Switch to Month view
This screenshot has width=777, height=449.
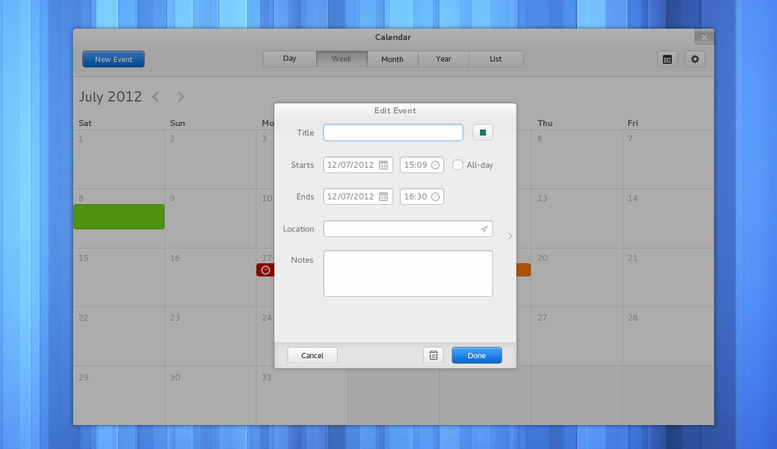393,59
